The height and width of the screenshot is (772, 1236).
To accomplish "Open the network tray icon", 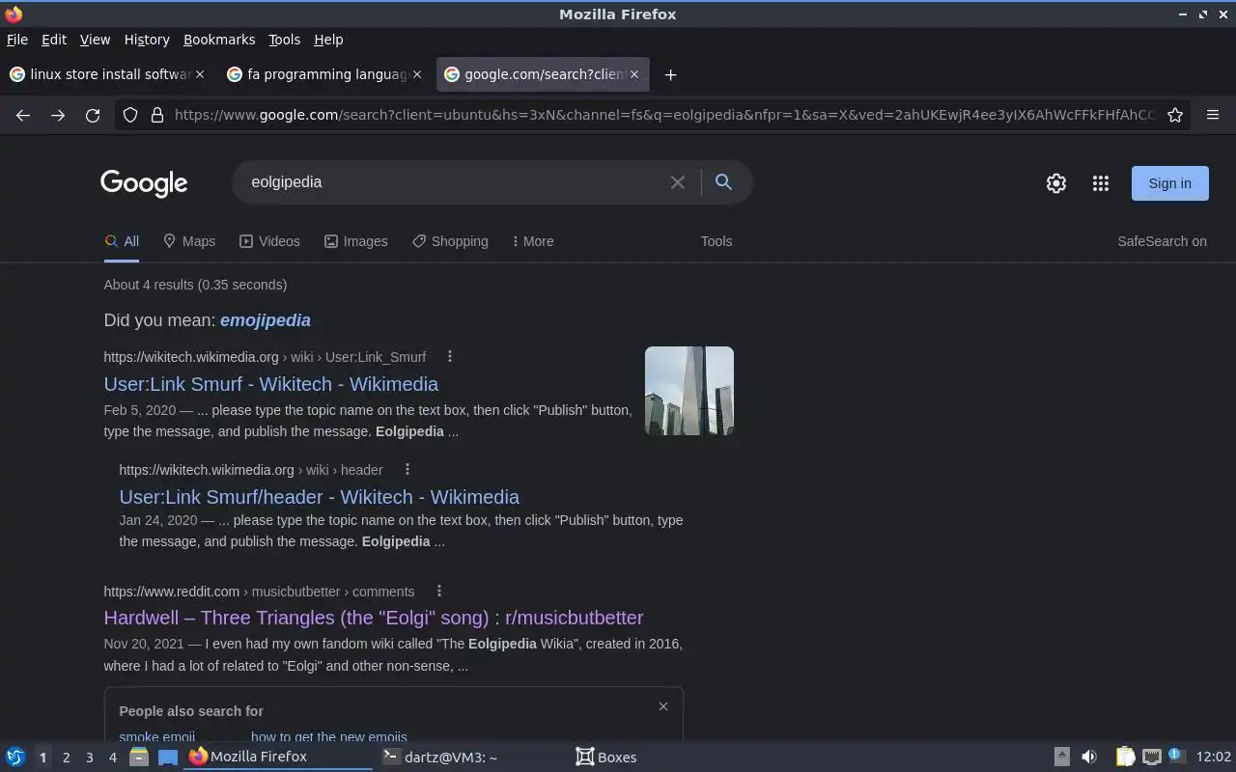I will [x=1151, y=757].
